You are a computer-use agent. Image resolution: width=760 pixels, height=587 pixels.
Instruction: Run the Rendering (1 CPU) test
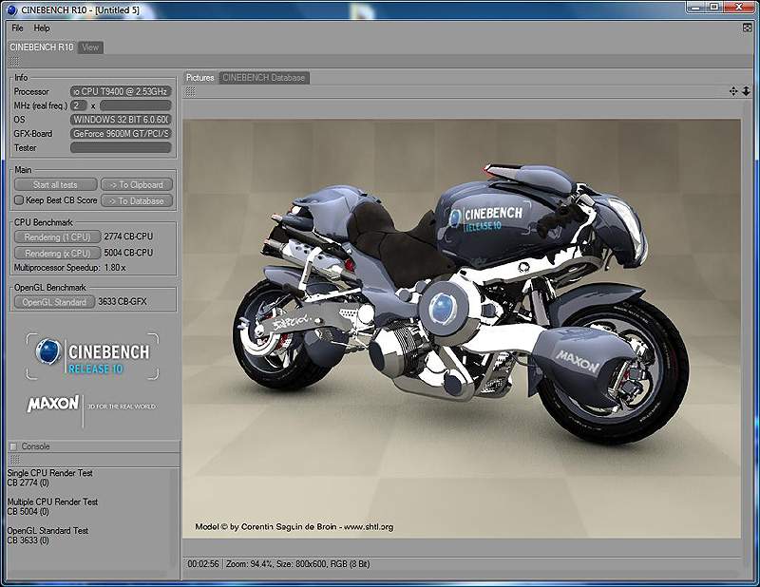point(57,237)
